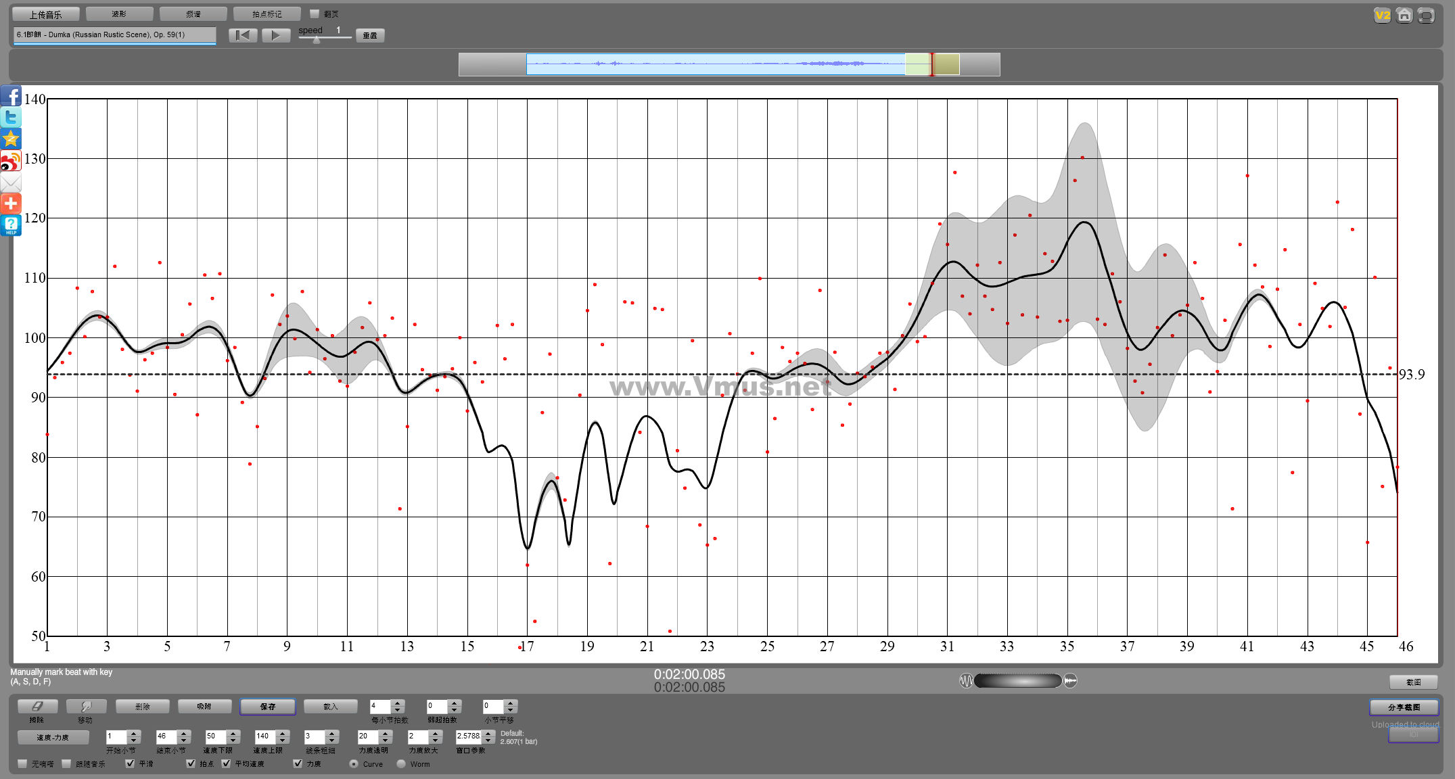
Task: Increase the 速度上限 value of 140
Action: click(283, 733)
